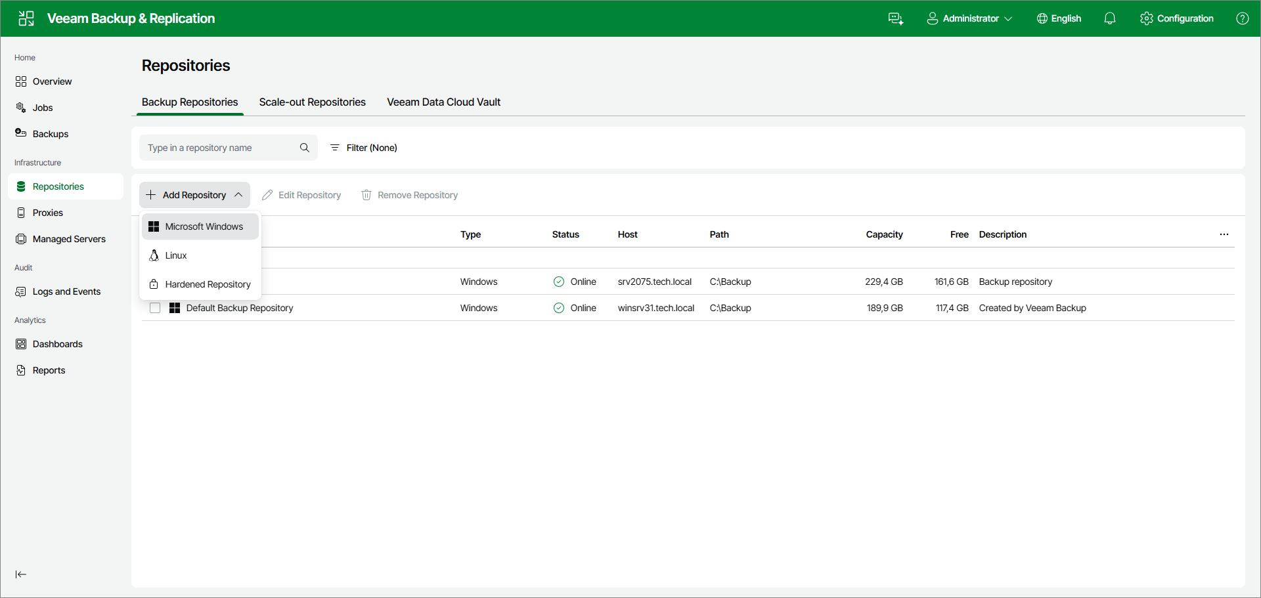1261x598 pixels.
Task: Click the Backups icon in sidebar
Action: click(x=21, y=133)
